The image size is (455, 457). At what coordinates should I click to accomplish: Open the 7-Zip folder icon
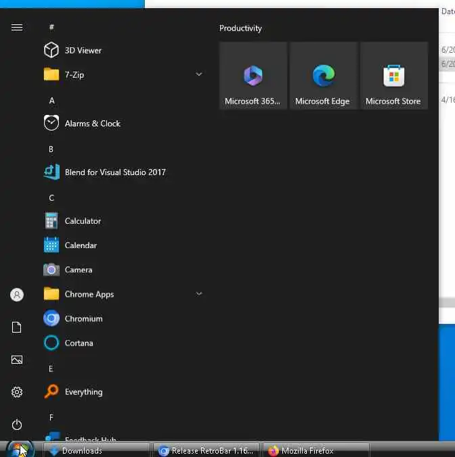point(51,74)
